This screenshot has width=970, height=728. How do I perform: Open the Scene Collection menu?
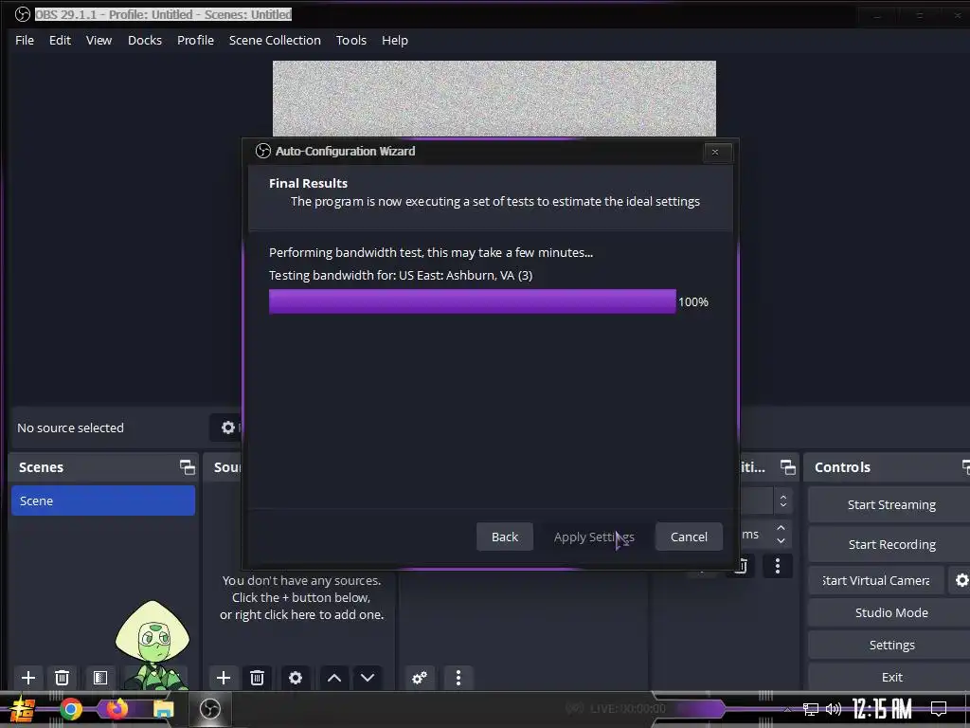pos(275,40)
